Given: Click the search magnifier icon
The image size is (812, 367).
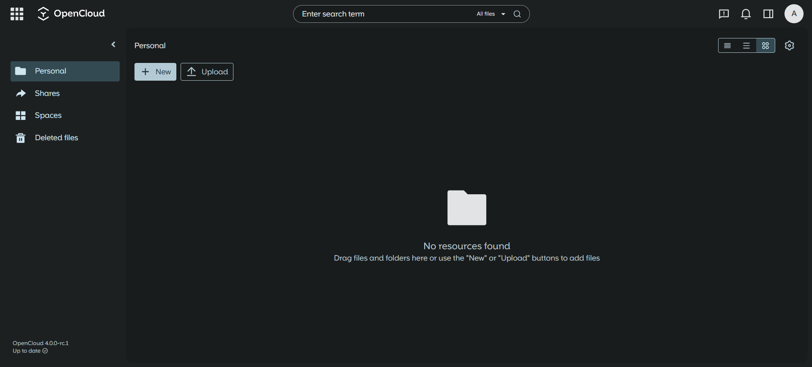Looking at the screenshot, I should [517, 14].
